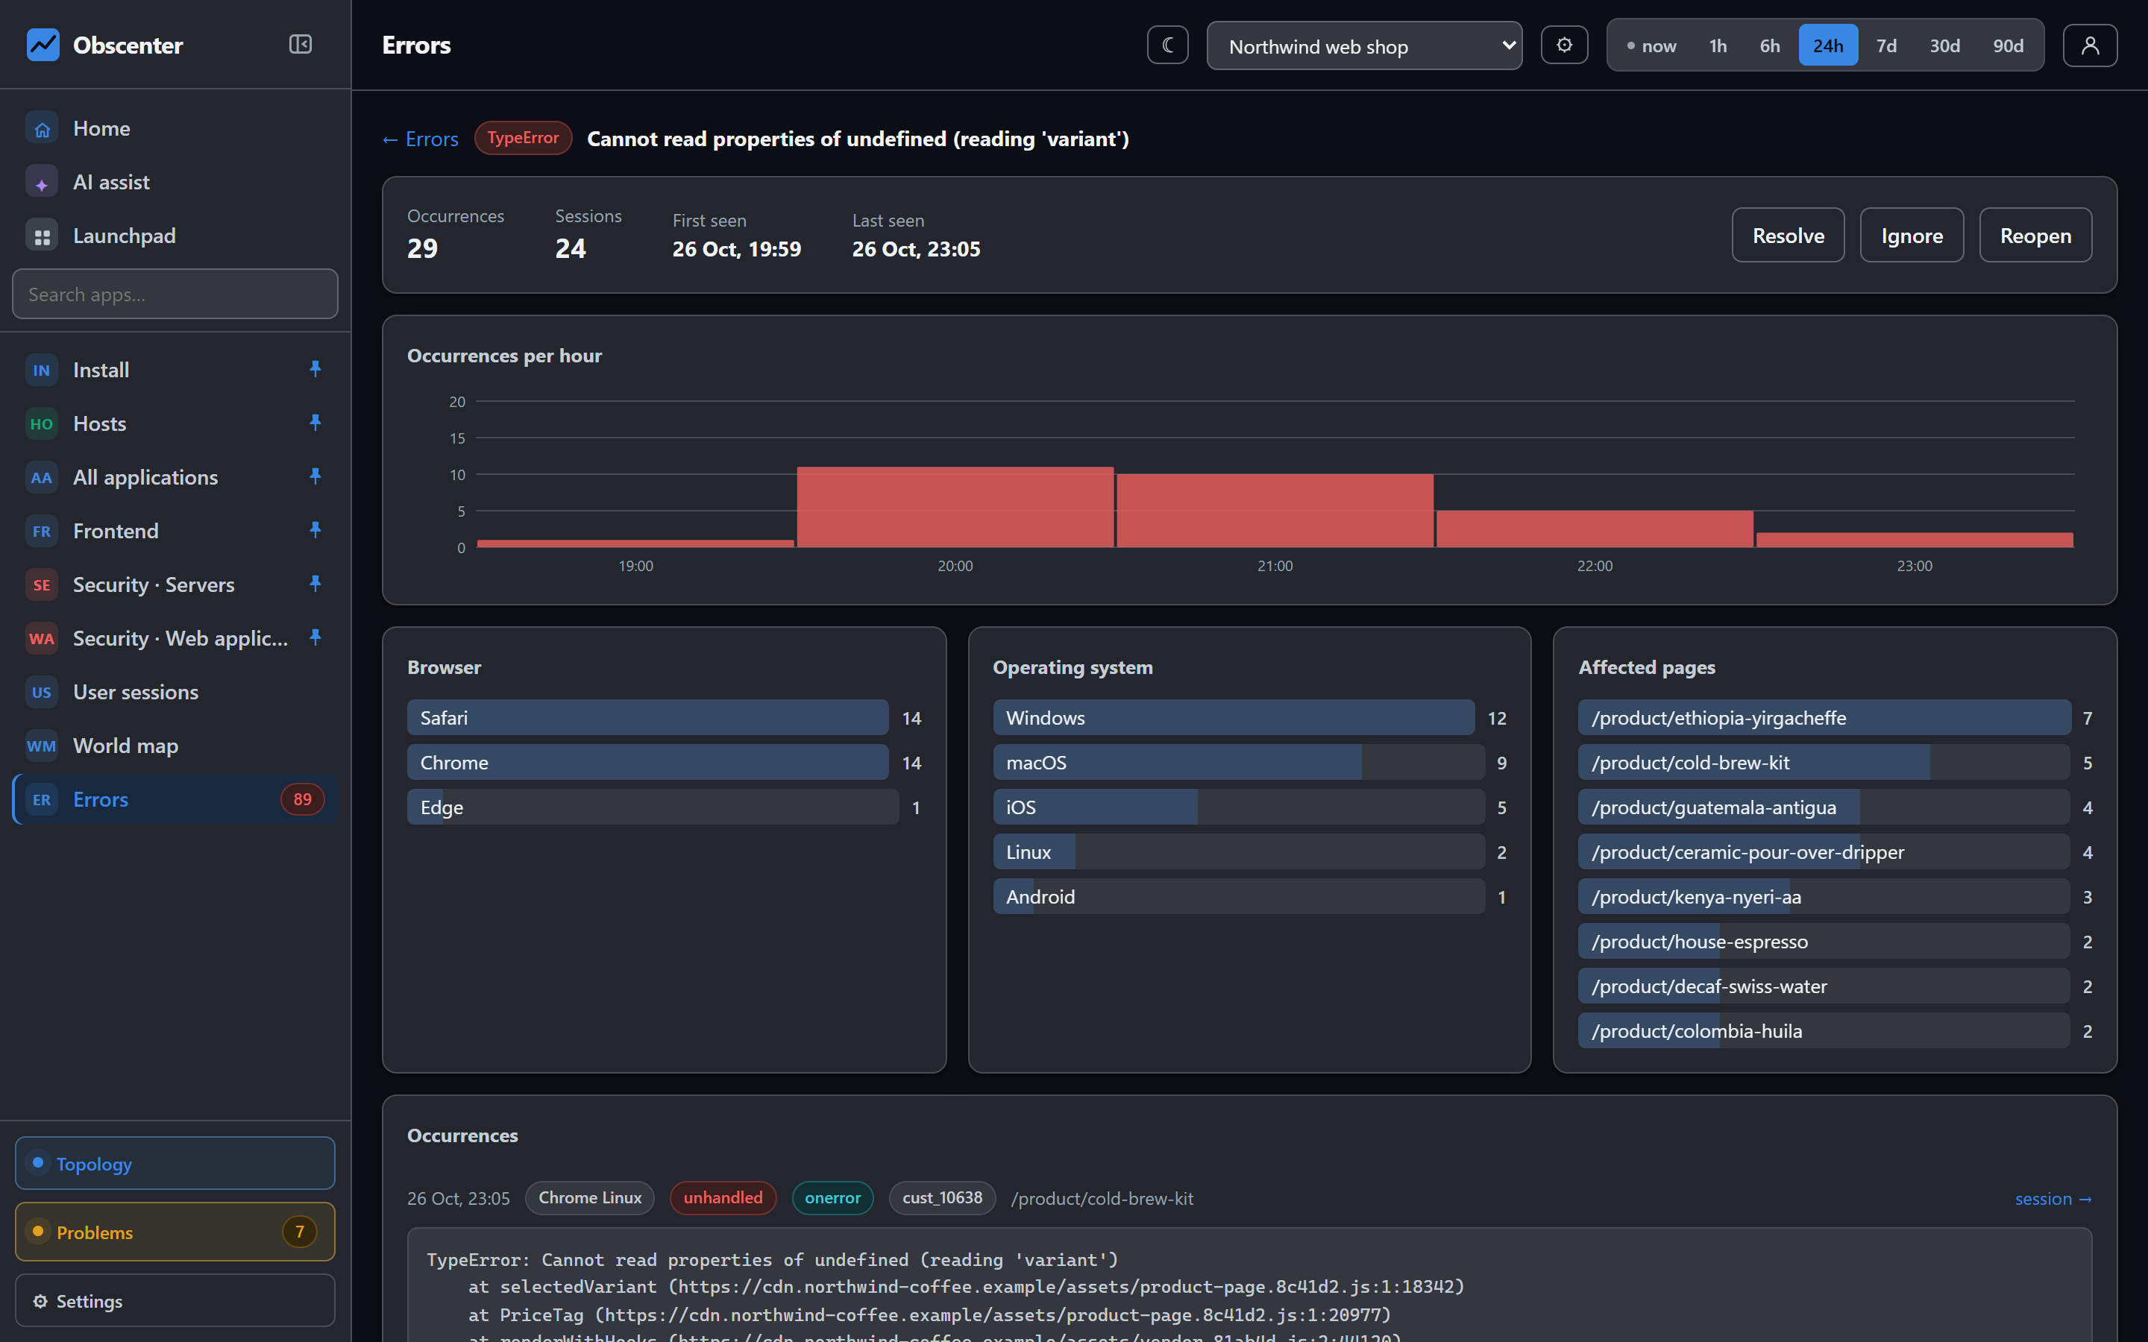Viewport: 2148px width, 1342px height.
Task: Select the 30d time range
Action: pos(1944,46)
